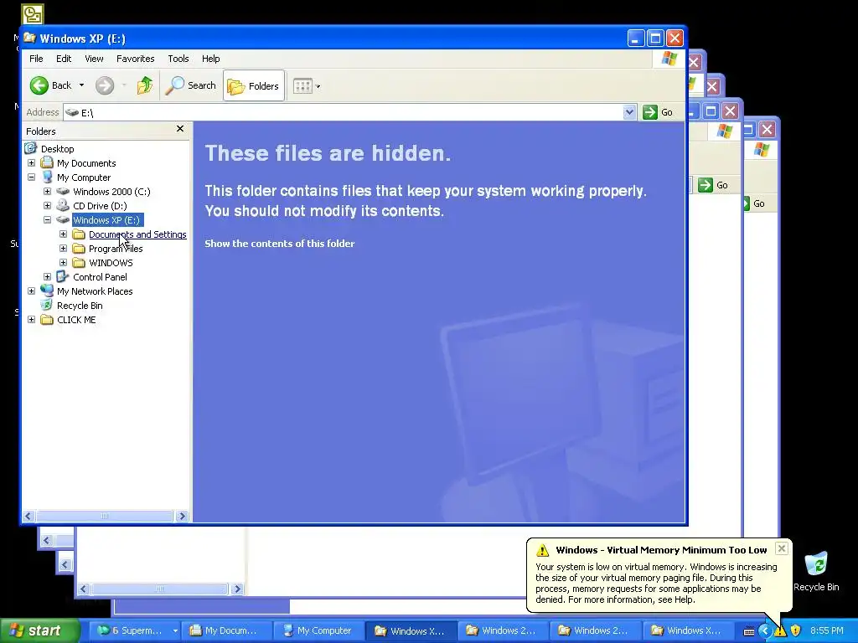Image resolution: width=858 pixels, height=643 pixels.
Task: Click the Start button
Action: 40,630
